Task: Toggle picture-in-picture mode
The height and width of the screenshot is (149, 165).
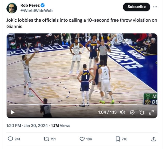Action: click(x=142, y=112)
